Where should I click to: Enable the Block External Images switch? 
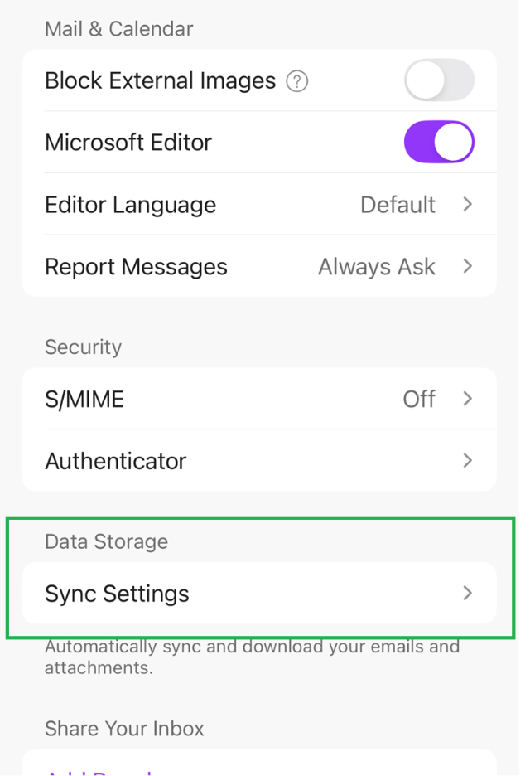[x=439, y=80]
